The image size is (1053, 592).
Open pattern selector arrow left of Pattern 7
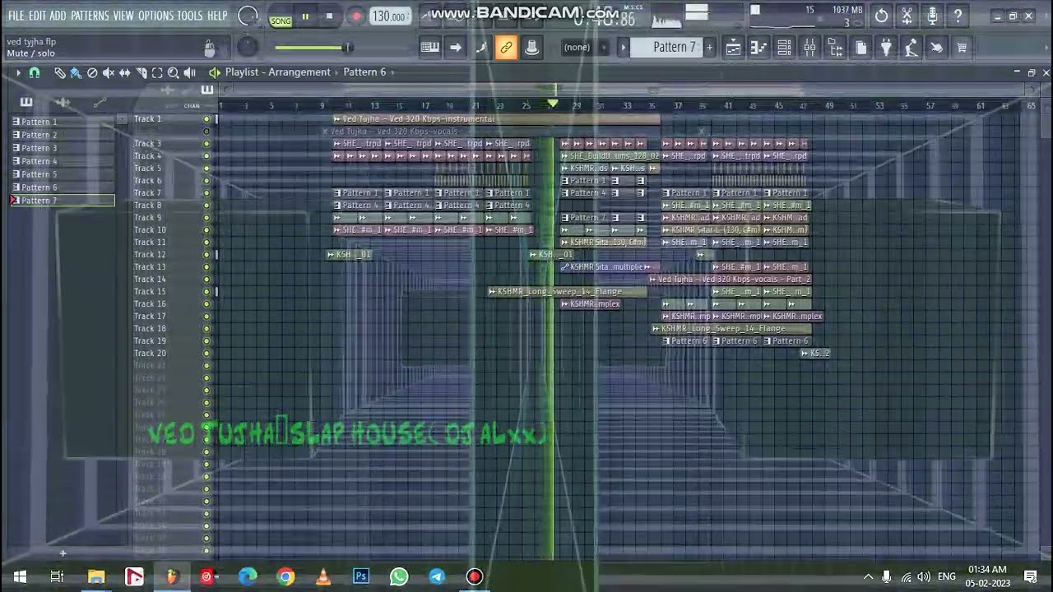[x=623, y=48]
